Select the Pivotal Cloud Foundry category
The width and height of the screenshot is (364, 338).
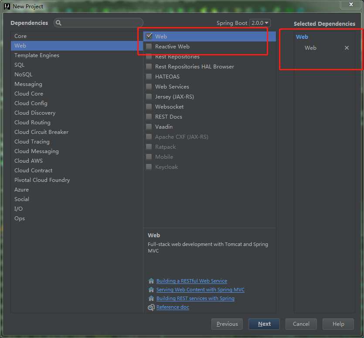77,180
